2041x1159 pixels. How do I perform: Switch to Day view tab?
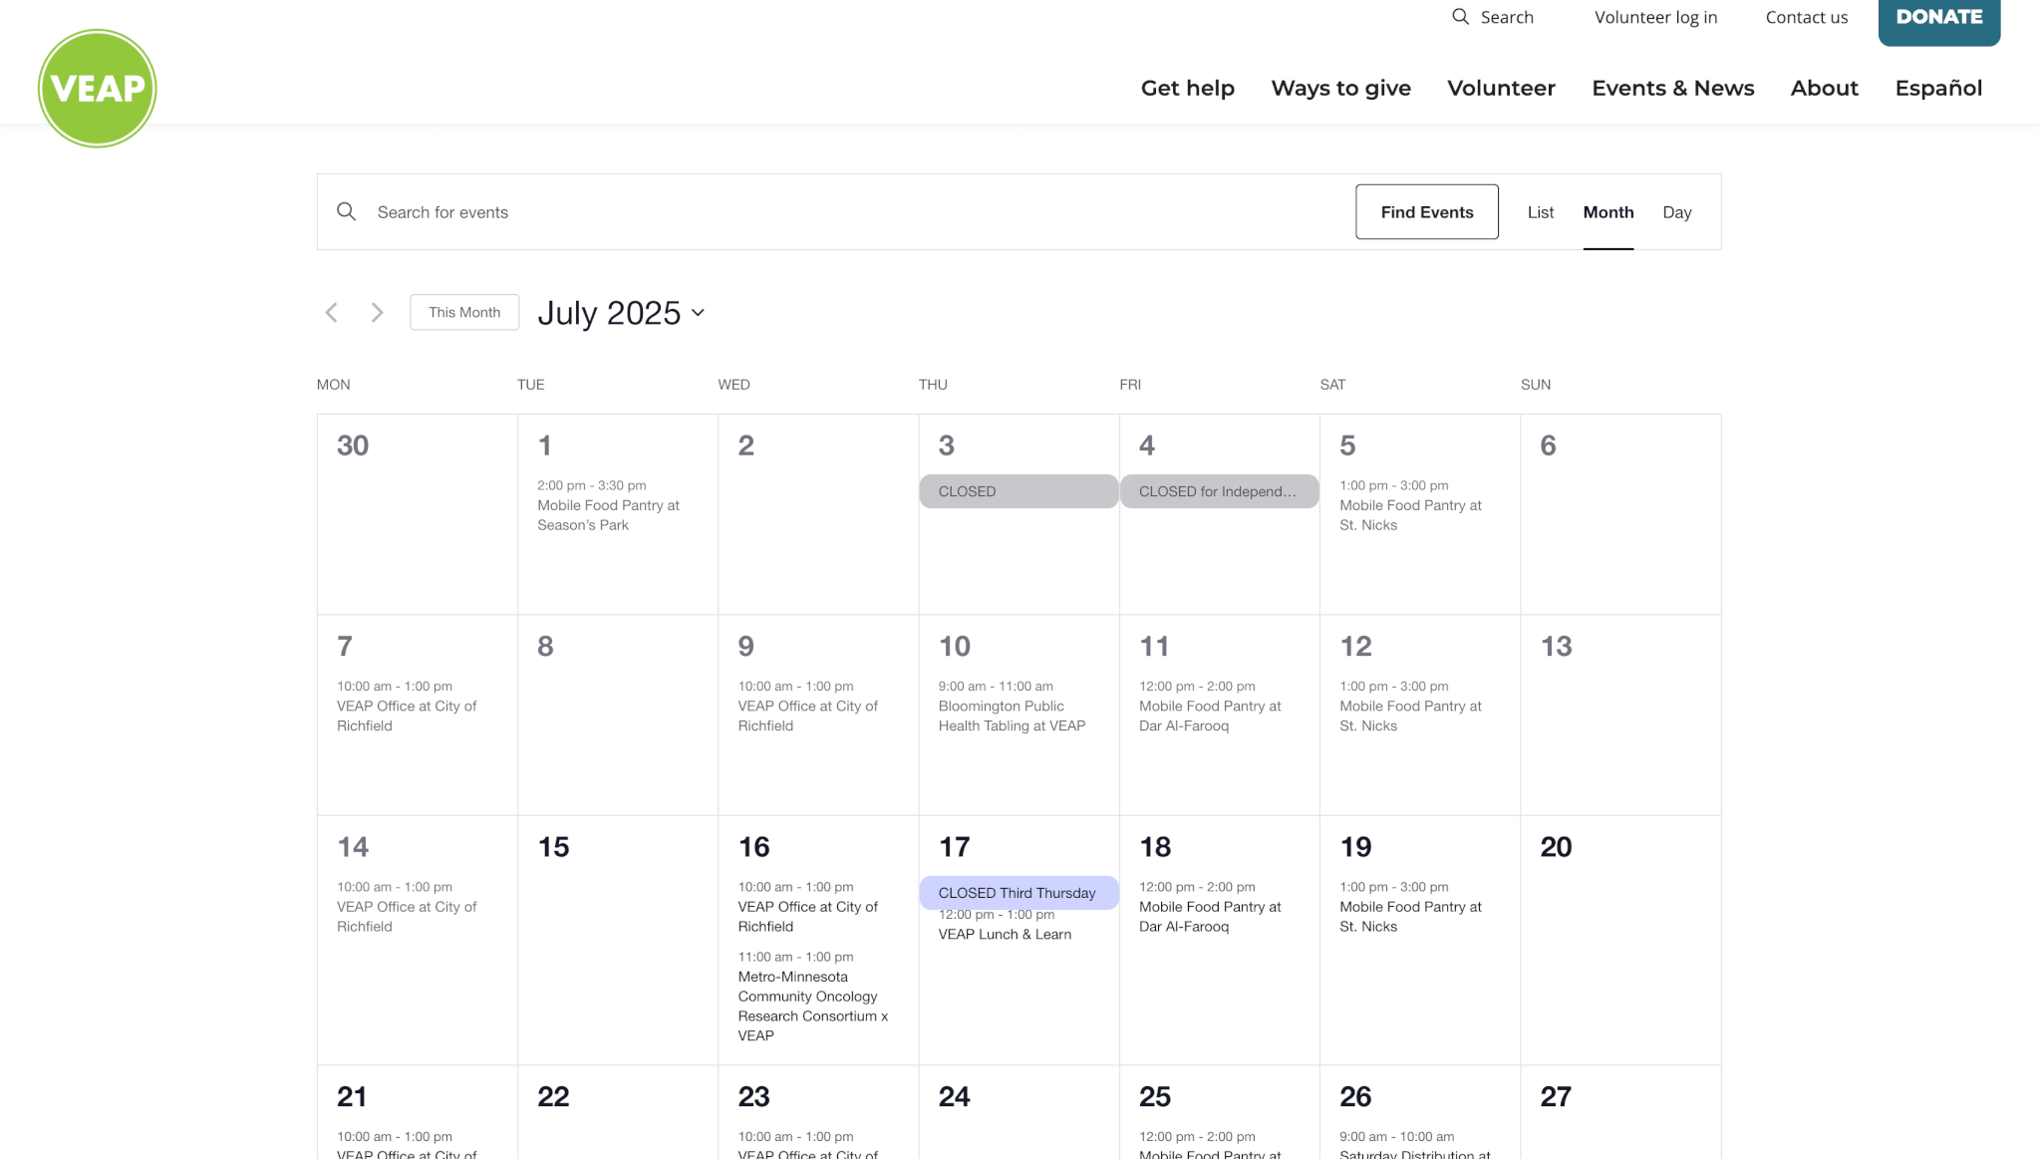coord(1676,212)
